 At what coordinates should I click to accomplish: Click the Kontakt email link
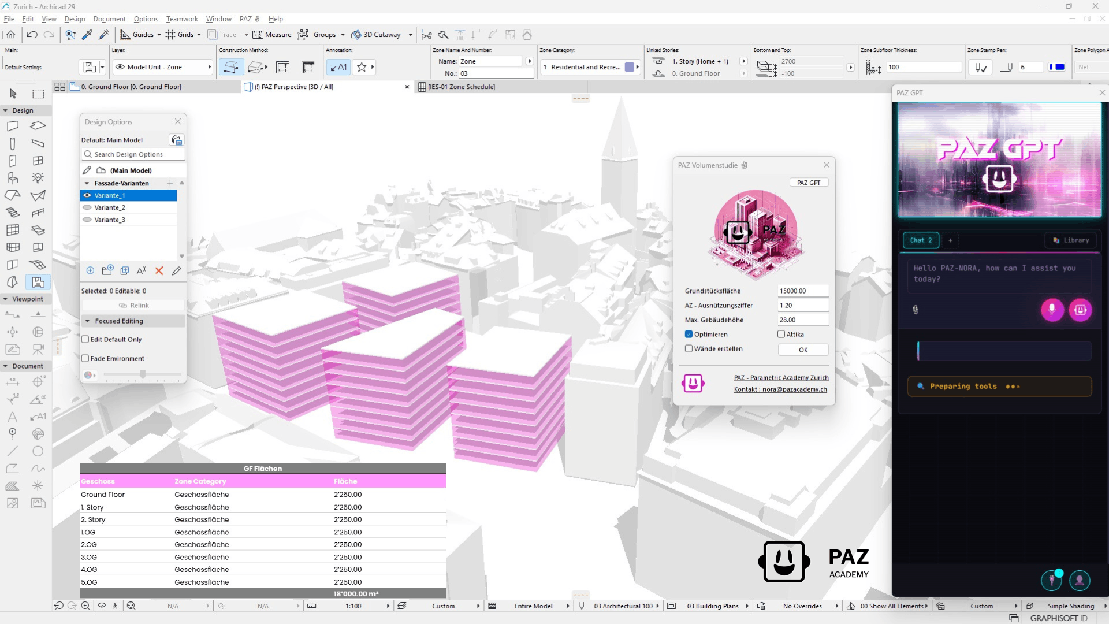(x=780, y=389)
